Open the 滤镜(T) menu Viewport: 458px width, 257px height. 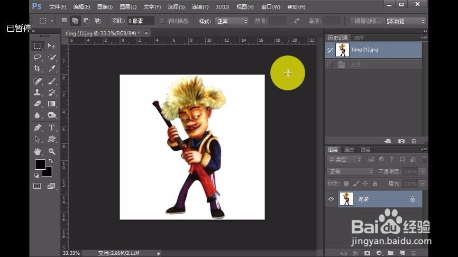[x=200, y=7]
